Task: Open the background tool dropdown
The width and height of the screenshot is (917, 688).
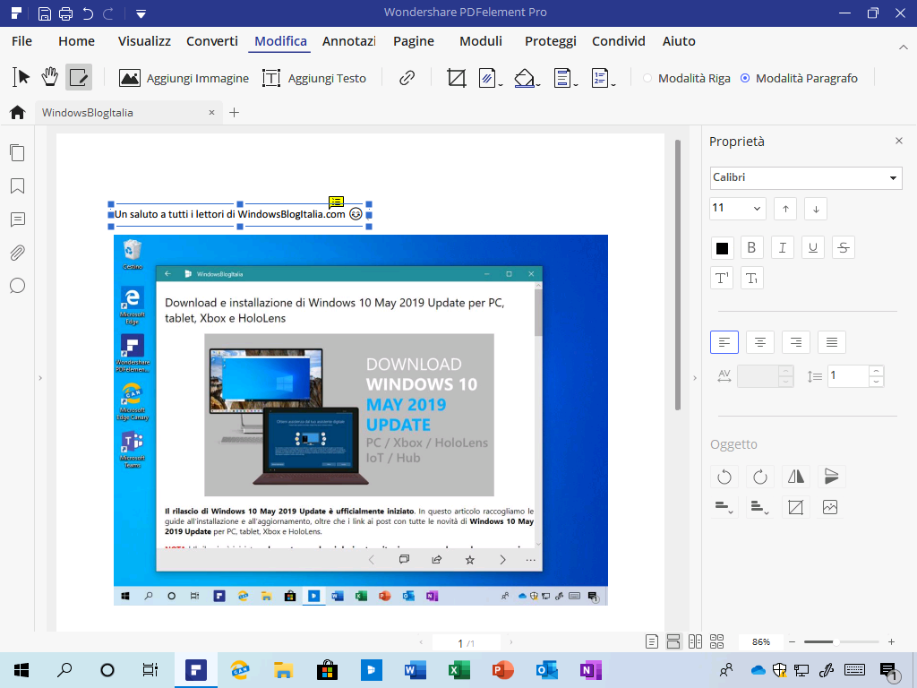Action: [x=527, y=78]
